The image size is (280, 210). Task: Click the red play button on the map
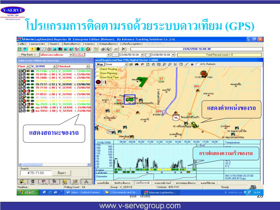(x=98, y=82)
